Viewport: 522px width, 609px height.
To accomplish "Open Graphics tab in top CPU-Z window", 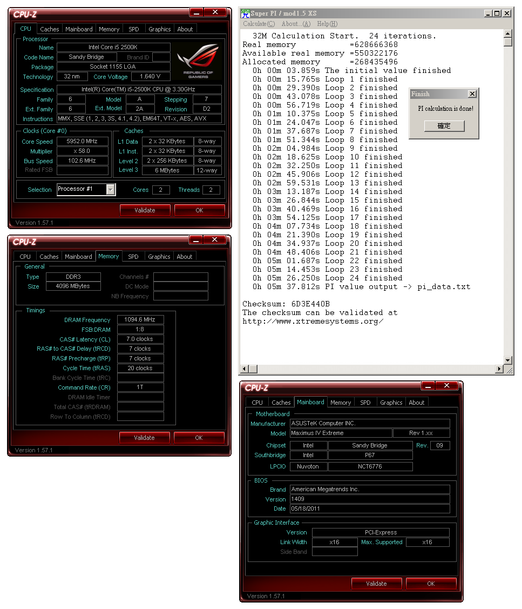I will [159, 29].
